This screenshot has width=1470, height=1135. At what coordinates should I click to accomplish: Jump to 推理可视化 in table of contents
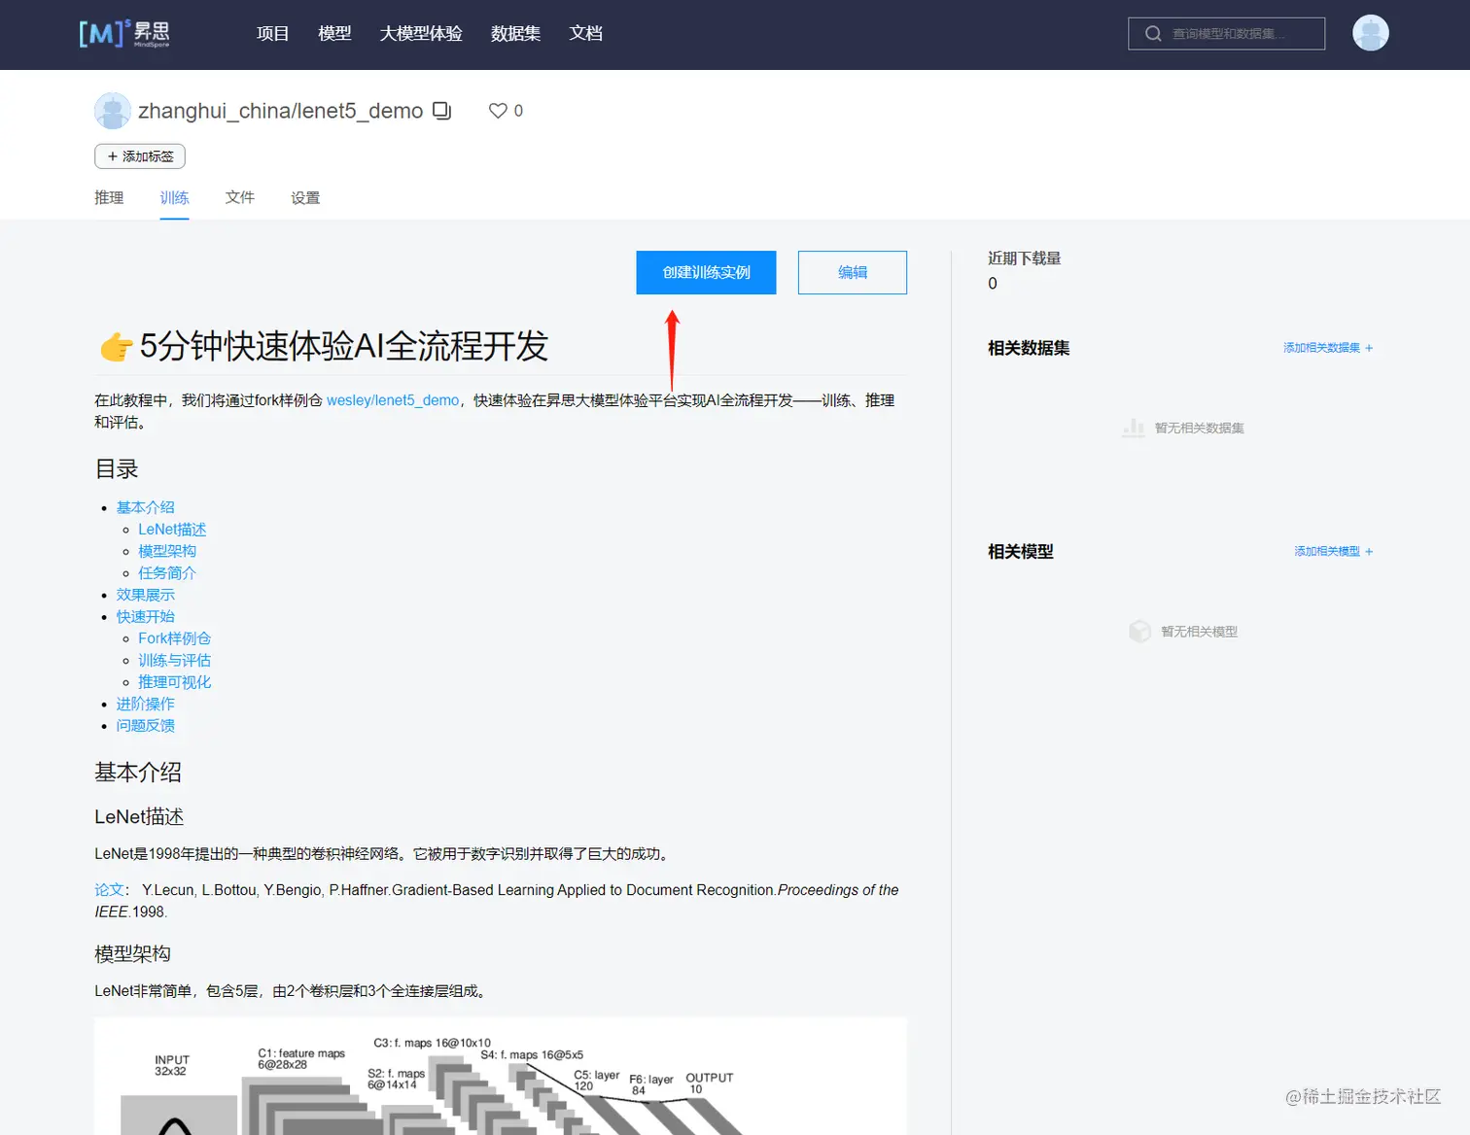coord(175,682)
